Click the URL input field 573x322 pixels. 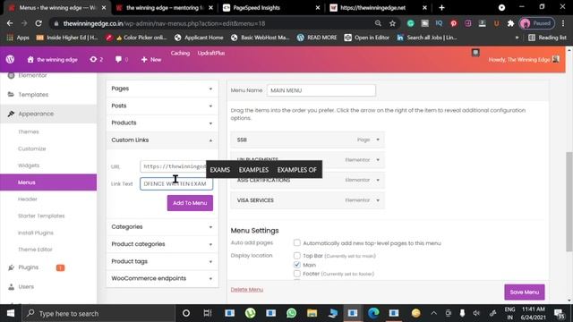(x=173, y=166)
